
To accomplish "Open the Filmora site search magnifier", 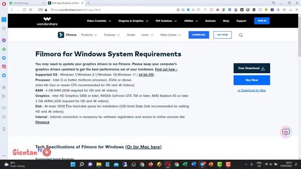I will (x=241, y=35).
